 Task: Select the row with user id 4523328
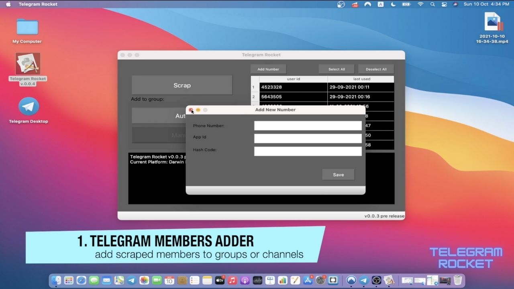(x=293, y=87)
